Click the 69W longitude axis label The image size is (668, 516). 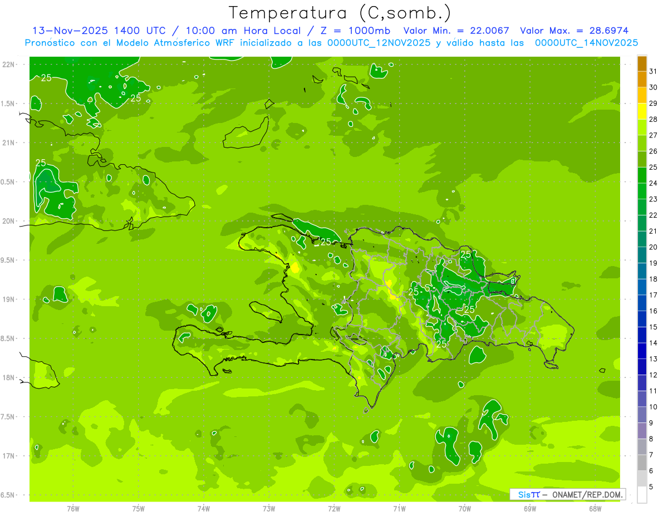pyautogui.click(x=530, y=509)
